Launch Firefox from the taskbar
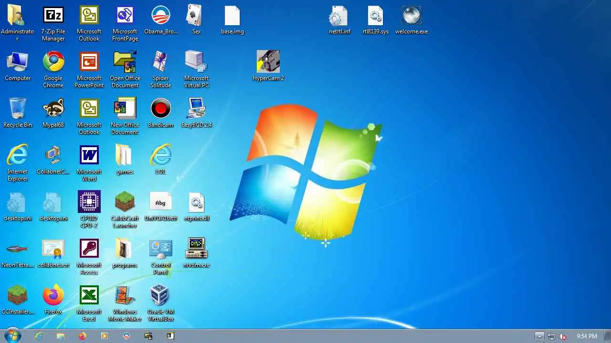The image size is (611, 343). point(83,336)
